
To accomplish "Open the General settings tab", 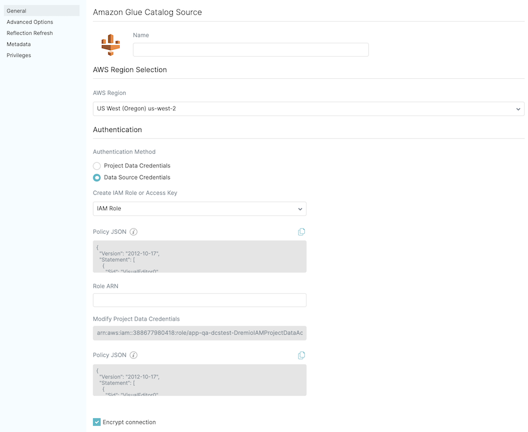I will coord(17,11).
